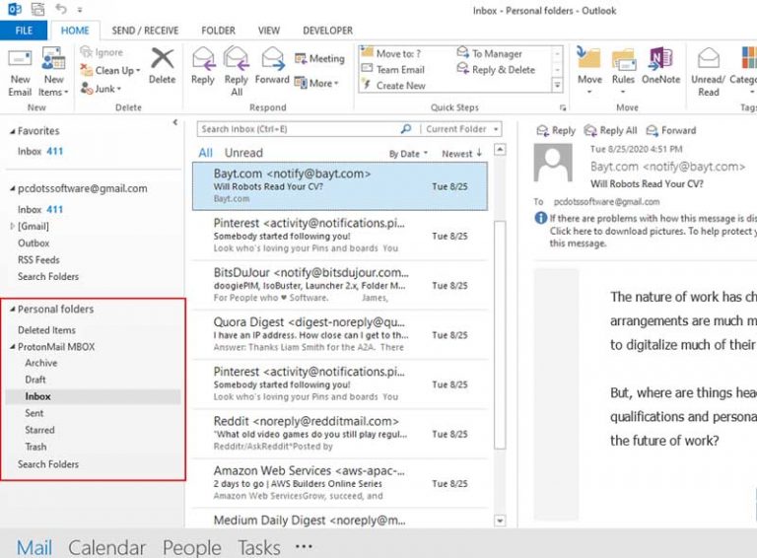This screenshot has height=558, width=757.
Task: Open the By Date sort dropdown
Action: point(408,154)
